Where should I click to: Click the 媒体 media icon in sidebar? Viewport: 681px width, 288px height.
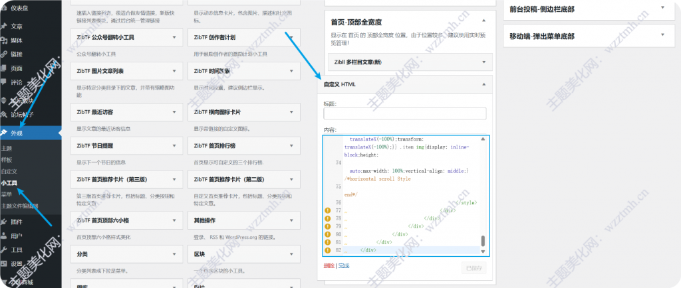click(x=4, y=40)
